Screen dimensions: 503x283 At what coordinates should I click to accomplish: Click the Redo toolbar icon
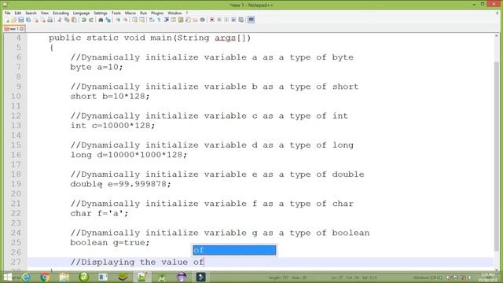[91, 20]
